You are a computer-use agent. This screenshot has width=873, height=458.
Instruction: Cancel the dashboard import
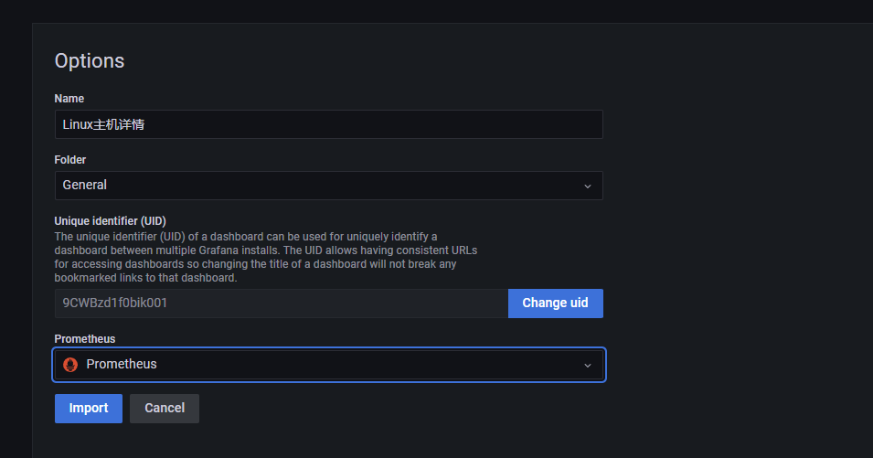(x=165, y=409)
